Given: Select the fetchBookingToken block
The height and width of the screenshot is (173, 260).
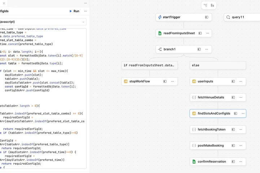Looking at the screenshot, I should click(218, 130).
